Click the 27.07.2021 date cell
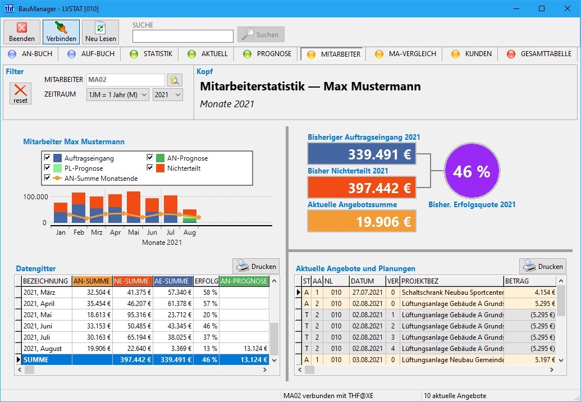This screenshot has width=581, height=402. [367, 293]
